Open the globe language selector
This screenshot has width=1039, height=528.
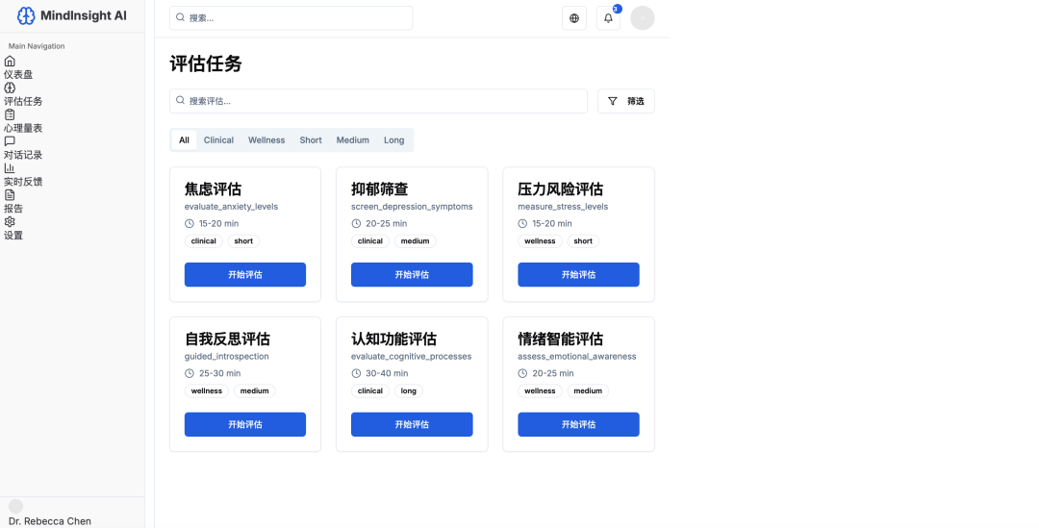pos(574,18)
